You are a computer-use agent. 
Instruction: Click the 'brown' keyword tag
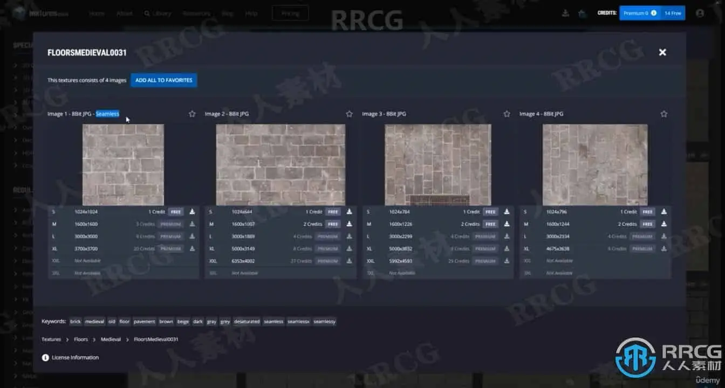pos(166,322)
